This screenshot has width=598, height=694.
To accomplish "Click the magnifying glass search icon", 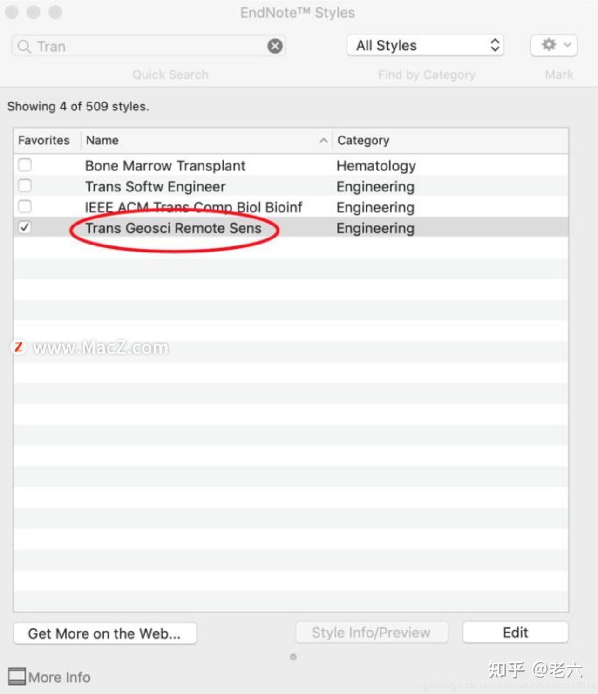I will pyautogui.click(x=24, y=46).
